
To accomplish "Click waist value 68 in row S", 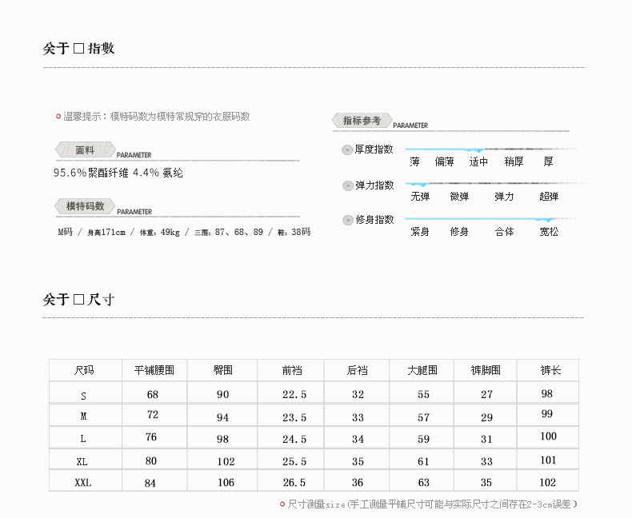I will (x=153, y=394).
